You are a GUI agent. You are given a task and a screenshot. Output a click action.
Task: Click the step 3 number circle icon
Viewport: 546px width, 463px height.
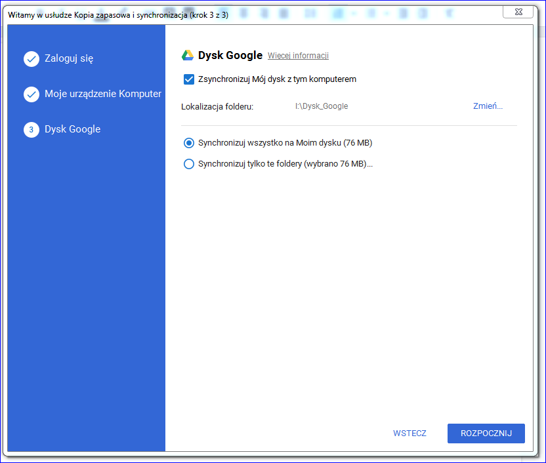[31, 130]
